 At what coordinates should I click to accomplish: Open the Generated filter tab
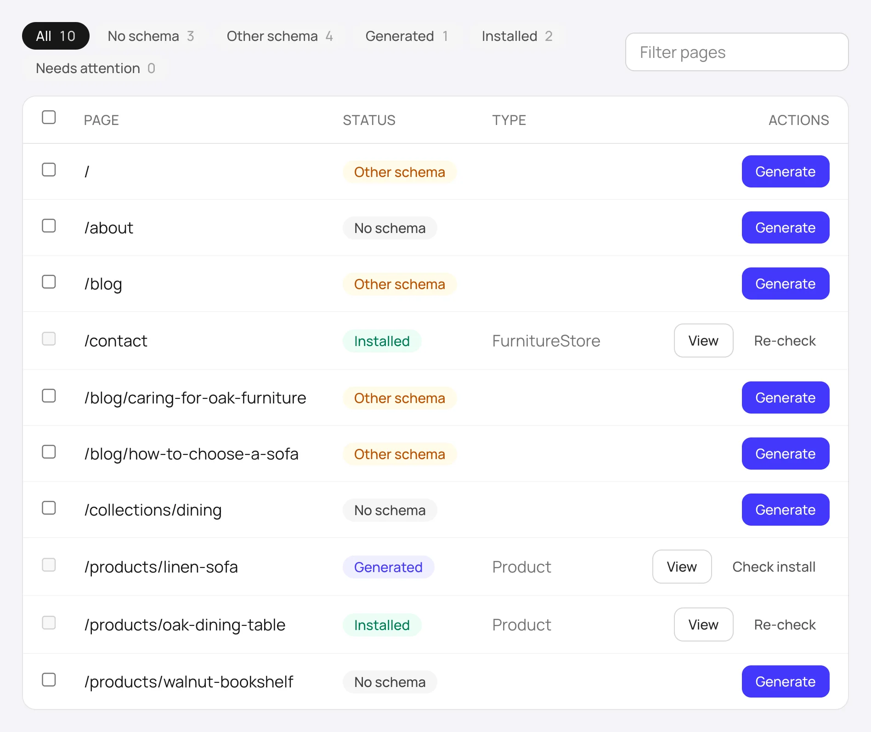[x=407, y=36]
